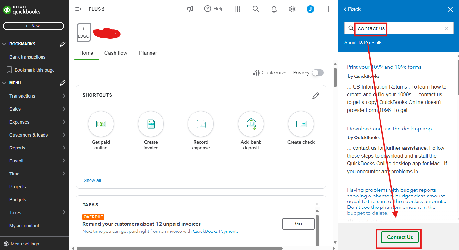Collapse the Bookmarks section
This screenshot has width=459, height=250.
click(x=5, y=44)
